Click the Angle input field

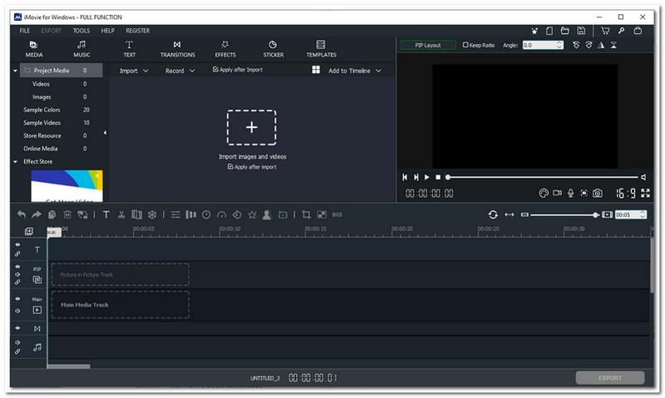coord(538,45)
